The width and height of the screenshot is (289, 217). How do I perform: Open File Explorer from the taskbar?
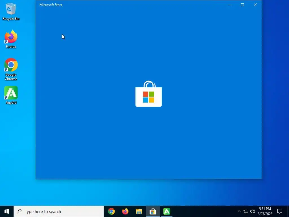139,211
